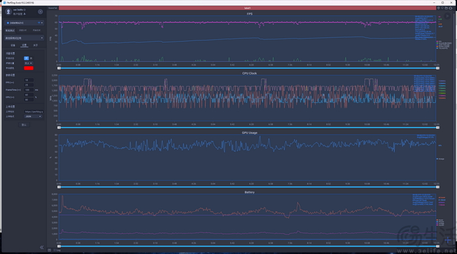Expand the application selection dropdown
This screenshot has width=457, height=254.
click(x=24, y=37)
